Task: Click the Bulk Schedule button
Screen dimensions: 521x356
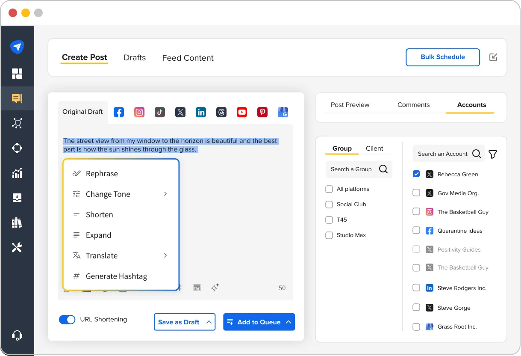Action: point(442,57)
